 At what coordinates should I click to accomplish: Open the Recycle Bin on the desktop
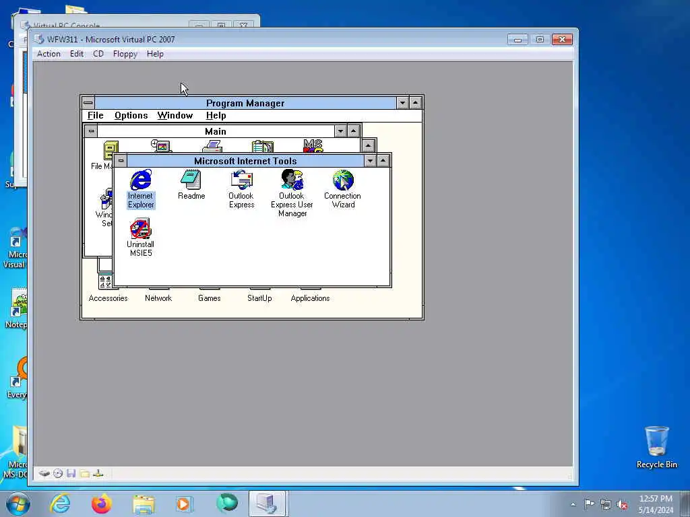click(x=656, y=447)
